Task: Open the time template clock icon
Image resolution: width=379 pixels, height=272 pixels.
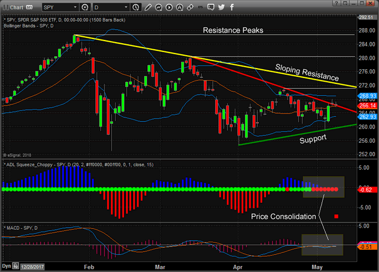Action: click(136, 8)
